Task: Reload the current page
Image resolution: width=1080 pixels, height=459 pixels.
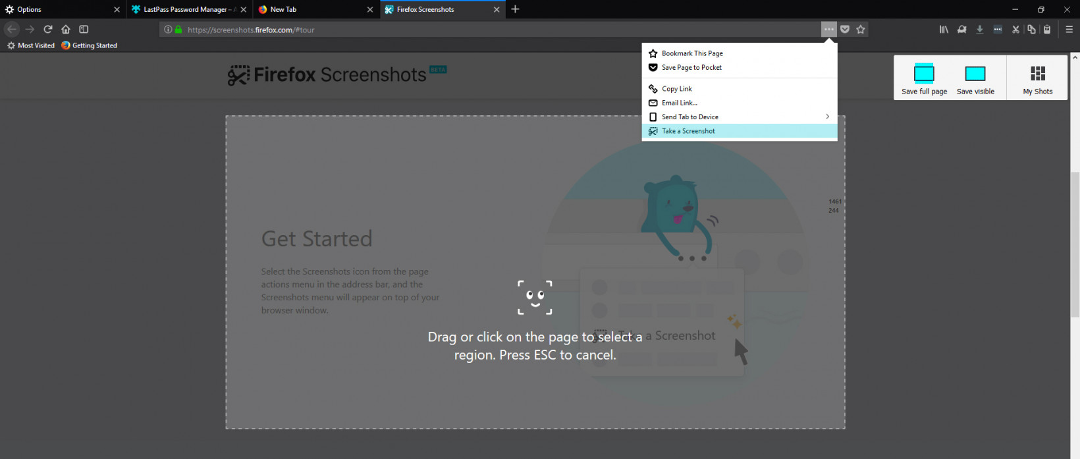Action: tap(48, 29)
